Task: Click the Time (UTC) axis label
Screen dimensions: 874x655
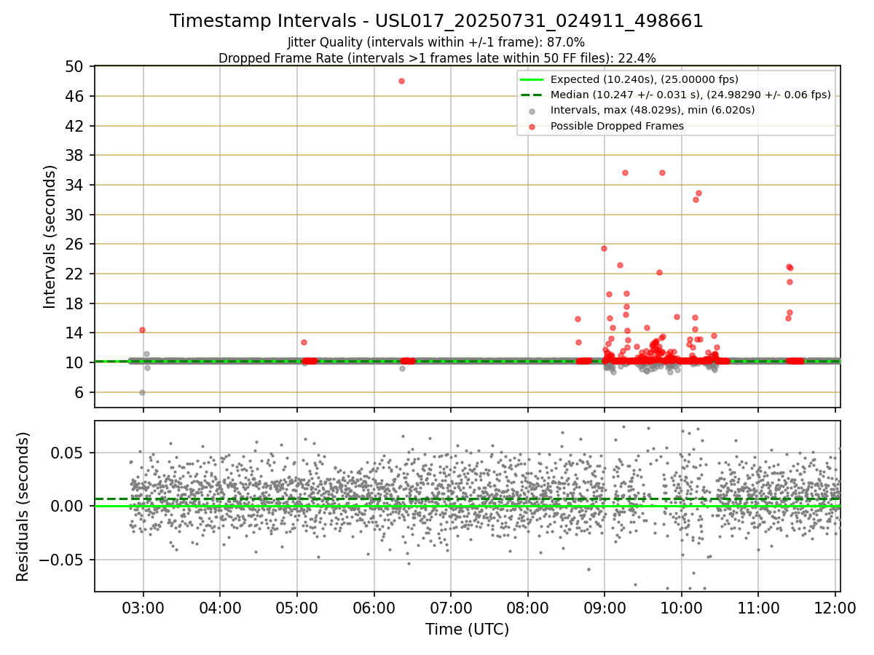Action: coord(467,629)
